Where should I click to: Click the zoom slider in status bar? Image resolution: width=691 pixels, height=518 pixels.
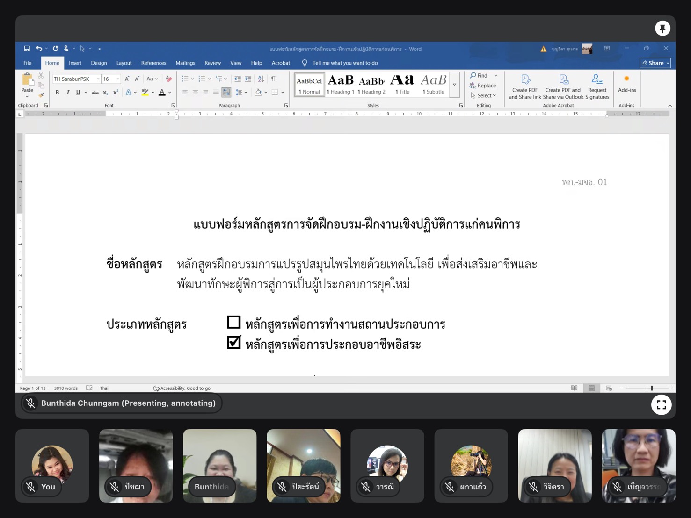(x=651, y=388)
